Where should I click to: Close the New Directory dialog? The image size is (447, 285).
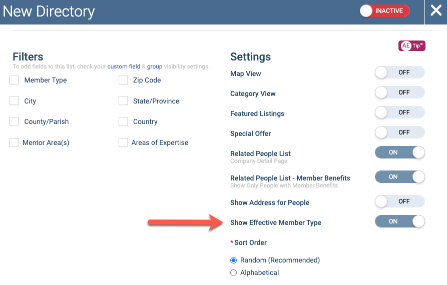pyautogui.click(x=436, y=11)
